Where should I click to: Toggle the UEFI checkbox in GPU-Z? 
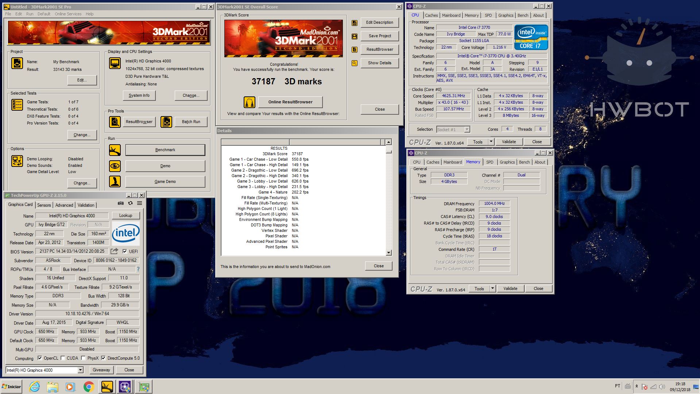click(125, 251)
